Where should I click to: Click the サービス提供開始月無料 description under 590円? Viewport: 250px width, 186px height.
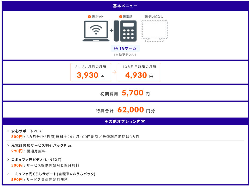point(47,180)
